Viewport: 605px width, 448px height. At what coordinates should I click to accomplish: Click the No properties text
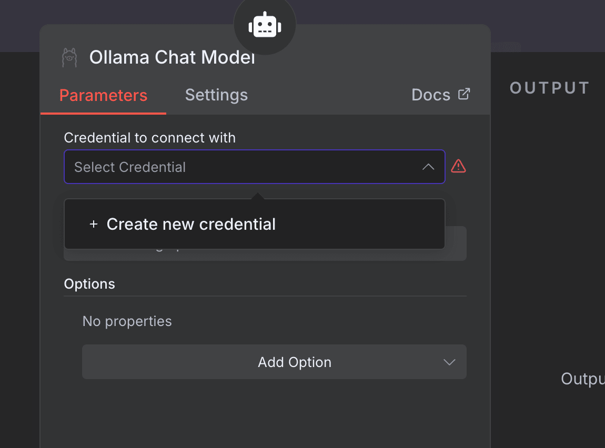pos(127,321)
